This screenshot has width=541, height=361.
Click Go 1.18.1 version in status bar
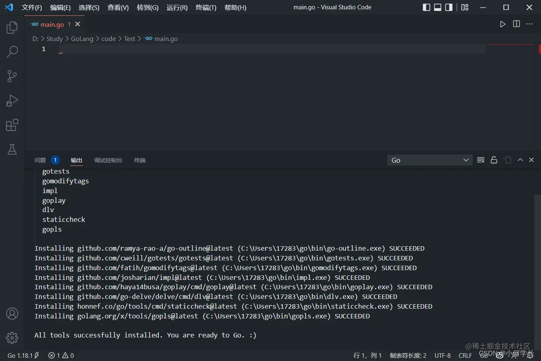tap(23, 355)
